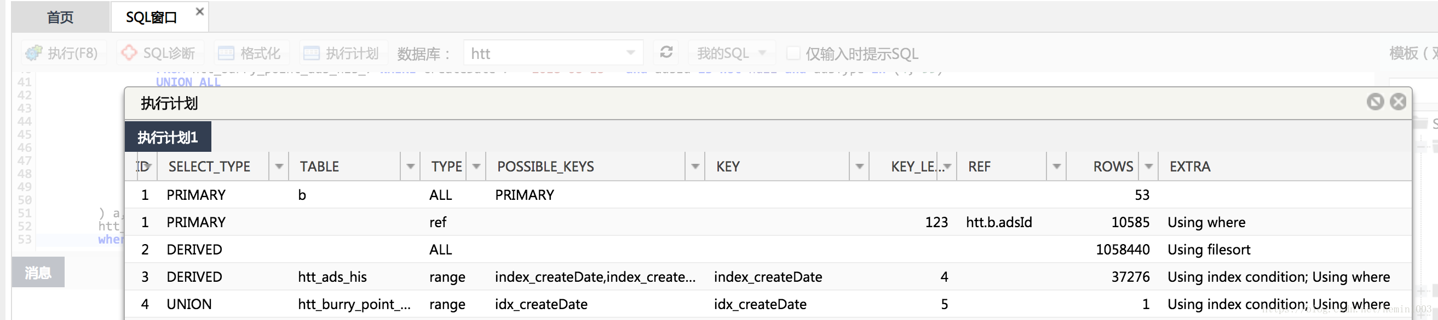Click the 'htt_burry_point_...' table cell
This screenshot has height=320, width=1438.
(354, 304)
